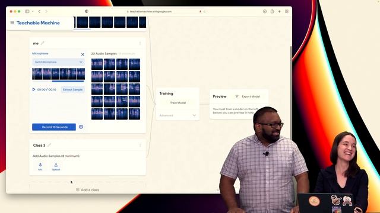The height and width of the screenshot is (213, 380).
Task: Edit the 'me' class name pencil icon
Action: (x=42, y=43)
